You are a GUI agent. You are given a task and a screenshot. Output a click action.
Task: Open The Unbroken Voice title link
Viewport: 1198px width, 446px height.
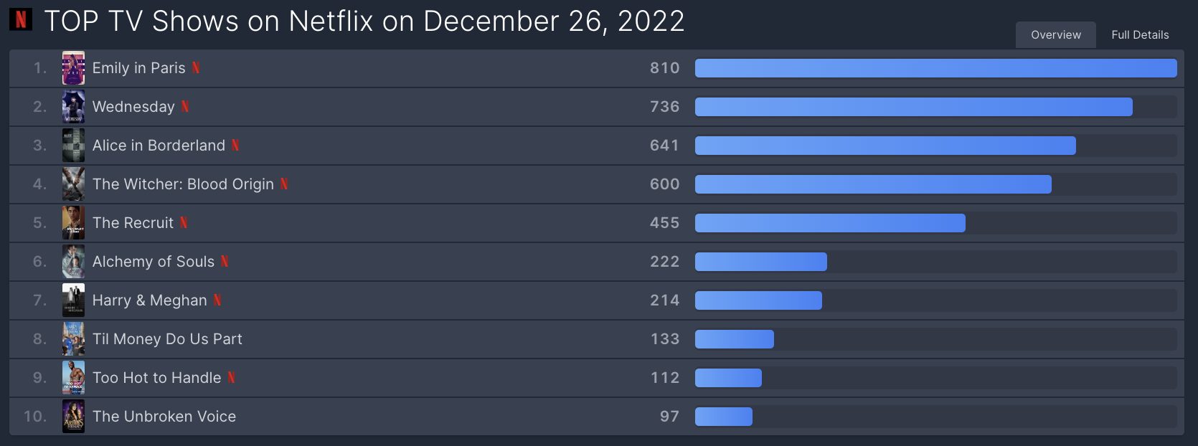coord(164,417)
